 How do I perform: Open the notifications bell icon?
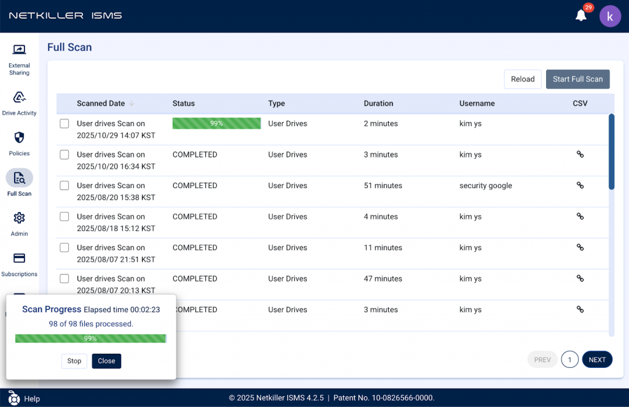[x=581, y=16]
